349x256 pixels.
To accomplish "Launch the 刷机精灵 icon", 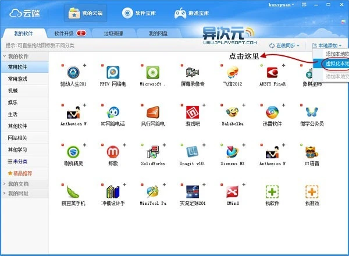I will pyautogui.click(x=73, y=152).
